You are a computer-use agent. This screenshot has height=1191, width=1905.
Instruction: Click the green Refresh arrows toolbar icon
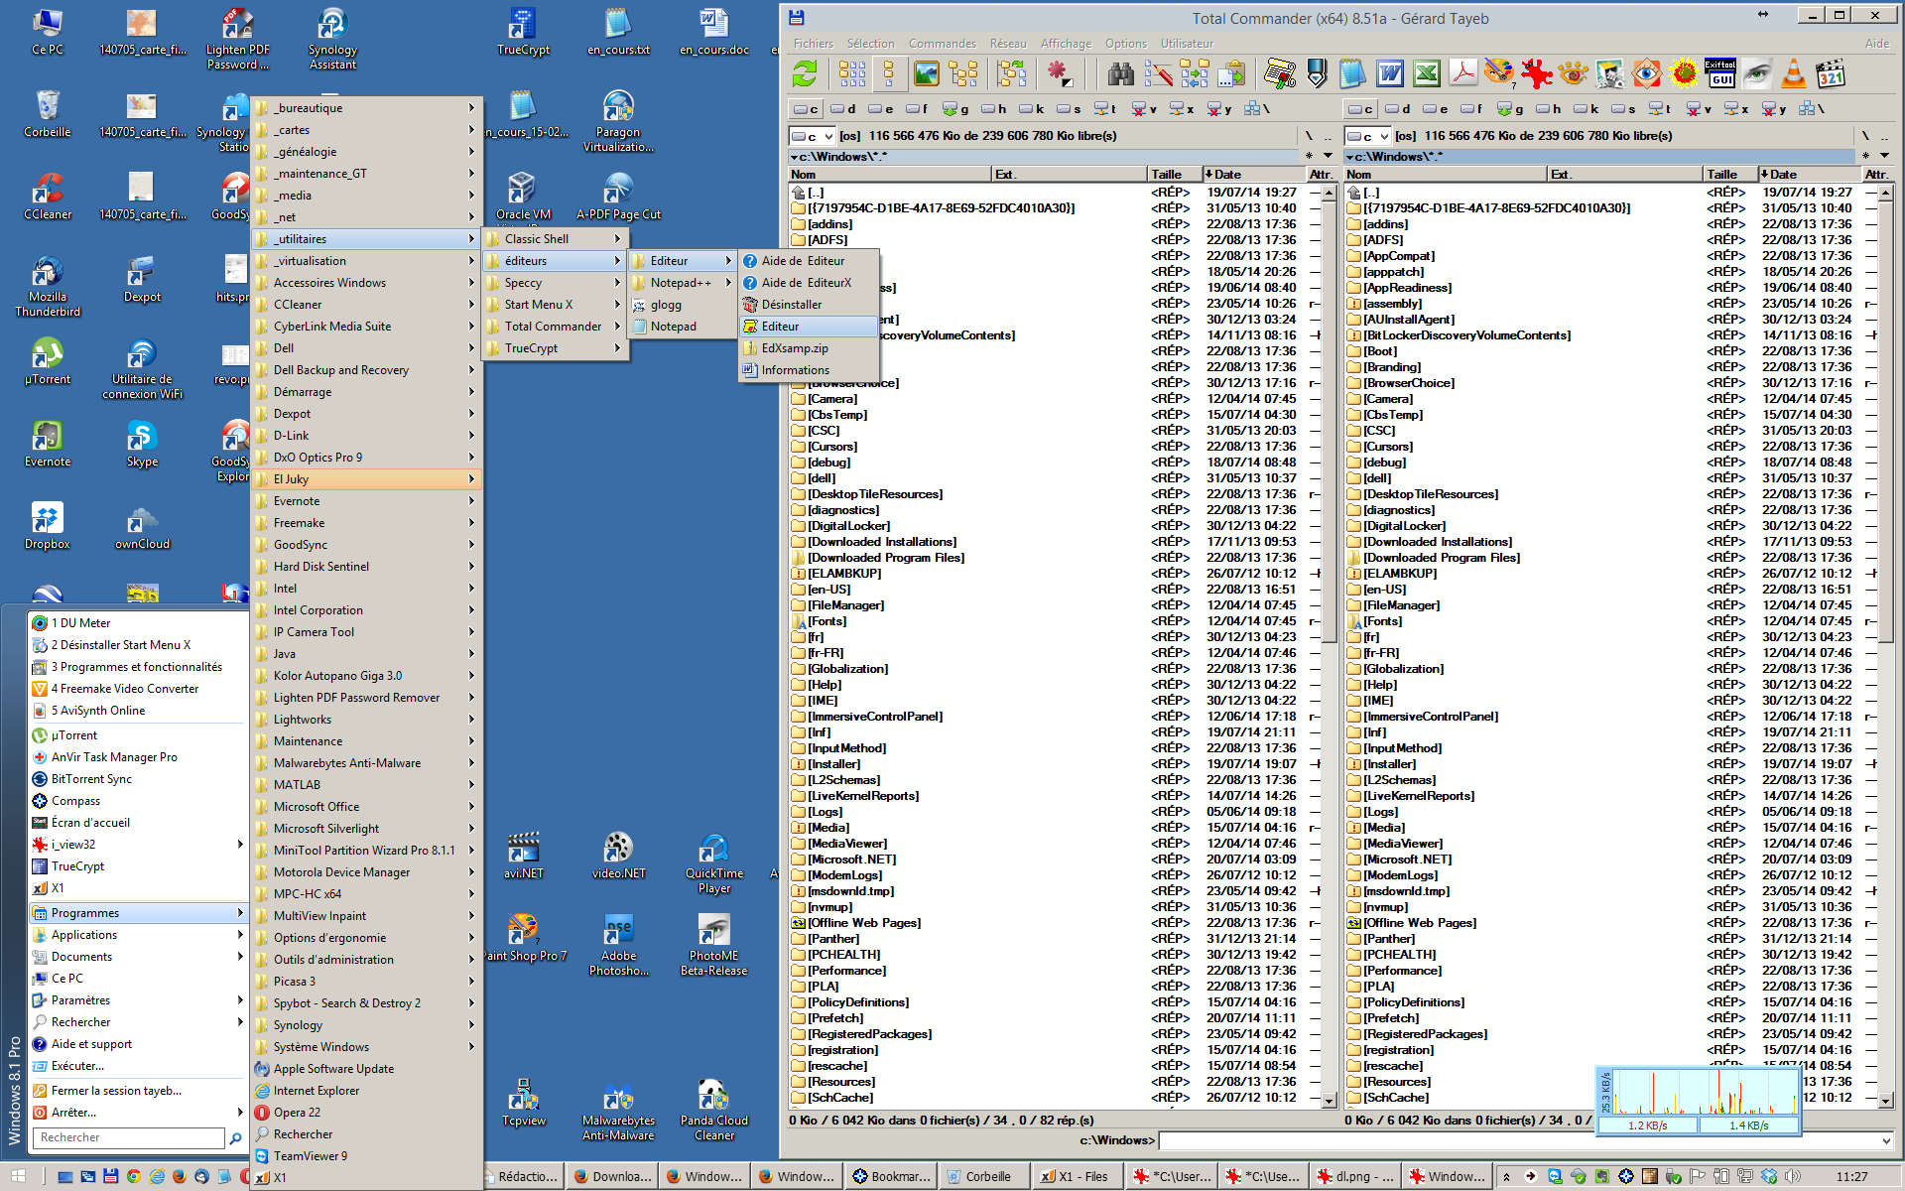click(805, 73)
